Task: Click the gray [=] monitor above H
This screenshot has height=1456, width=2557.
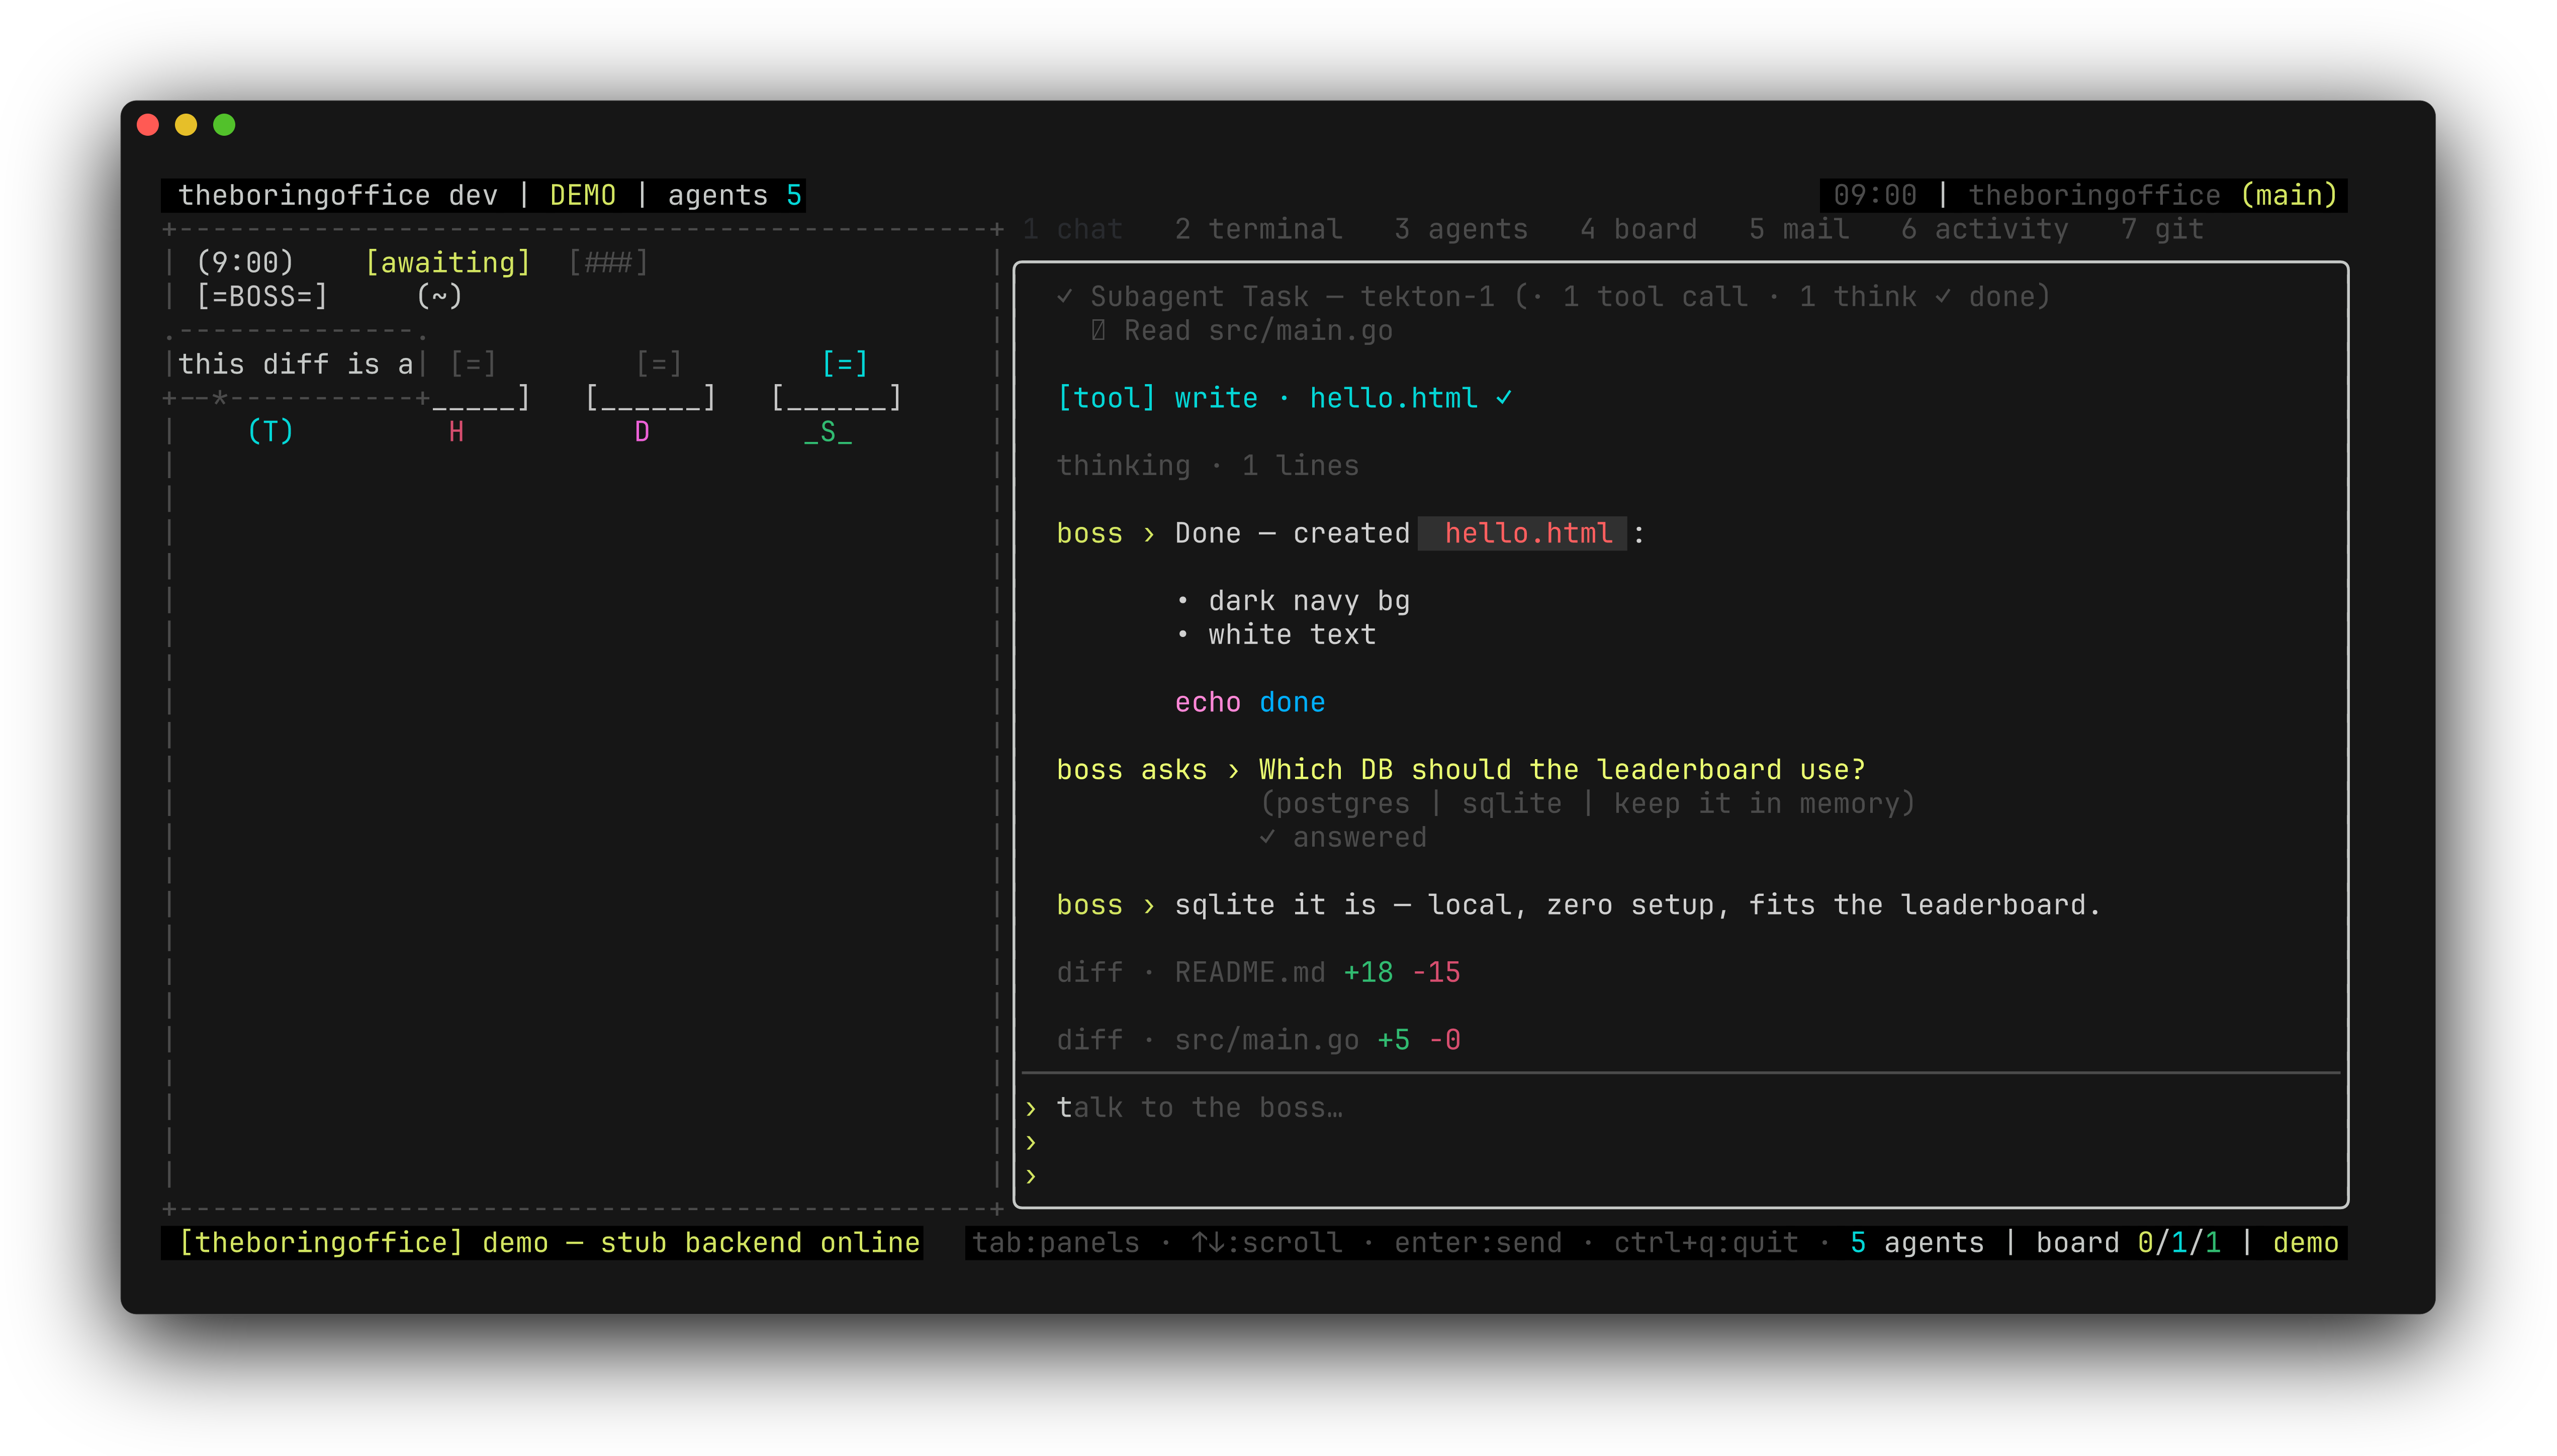Action: point(473,363)
